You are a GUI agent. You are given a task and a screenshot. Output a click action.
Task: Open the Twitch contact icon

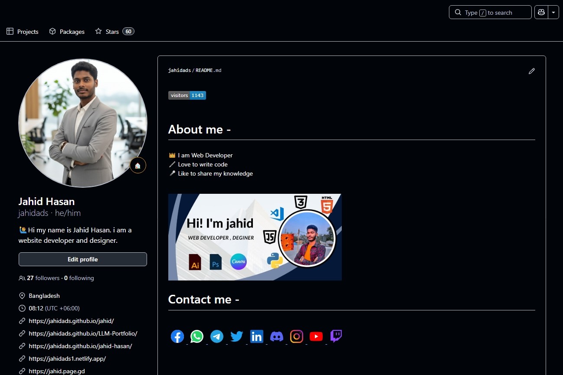click(336, 336)
